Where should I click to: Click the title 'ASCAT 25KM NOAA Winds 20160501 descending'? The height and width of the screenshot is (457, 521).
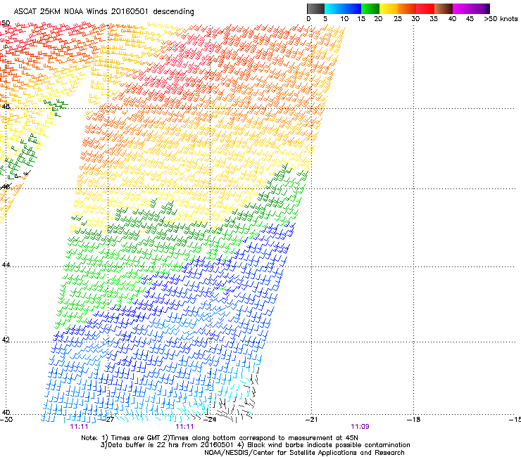tap(104, 12)
